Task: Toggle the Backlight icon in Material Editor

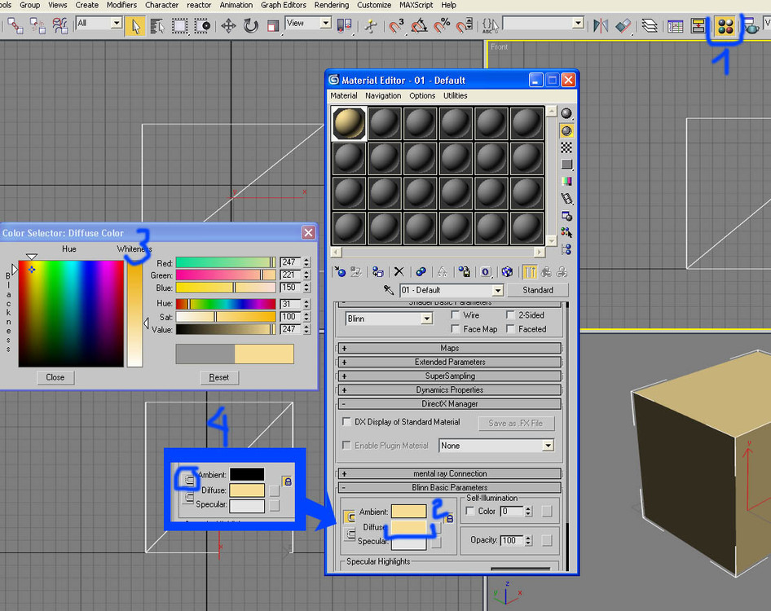Action: (566, 130)
